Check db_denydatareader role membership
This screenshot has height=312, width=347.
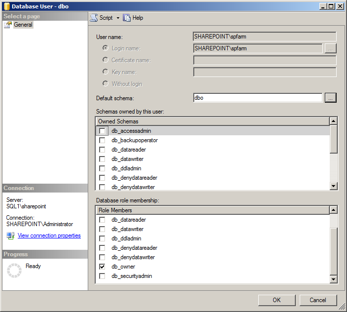point(102,248)
